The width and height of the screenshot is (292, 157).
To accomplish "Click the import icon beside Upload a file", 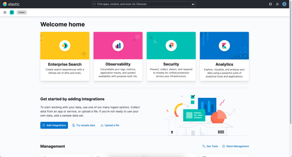I will coord(102,125).
